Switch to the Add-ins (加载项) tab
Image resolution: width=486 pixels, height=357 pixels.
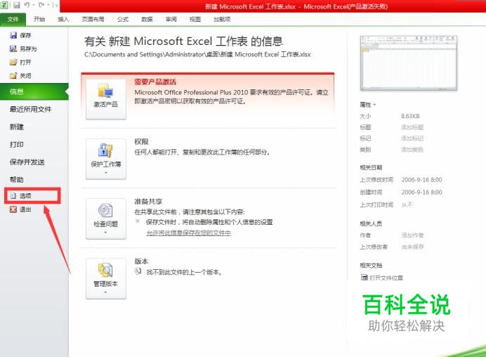pos(222,19)
